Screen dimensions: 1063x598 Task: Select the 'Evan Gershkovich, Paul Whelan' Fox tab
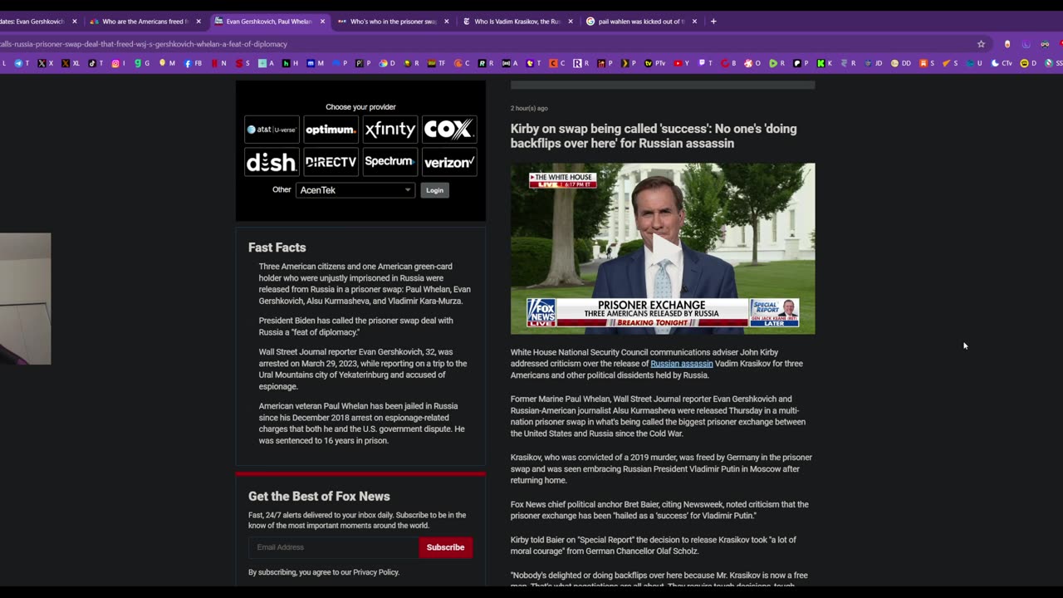click(269, 22)
